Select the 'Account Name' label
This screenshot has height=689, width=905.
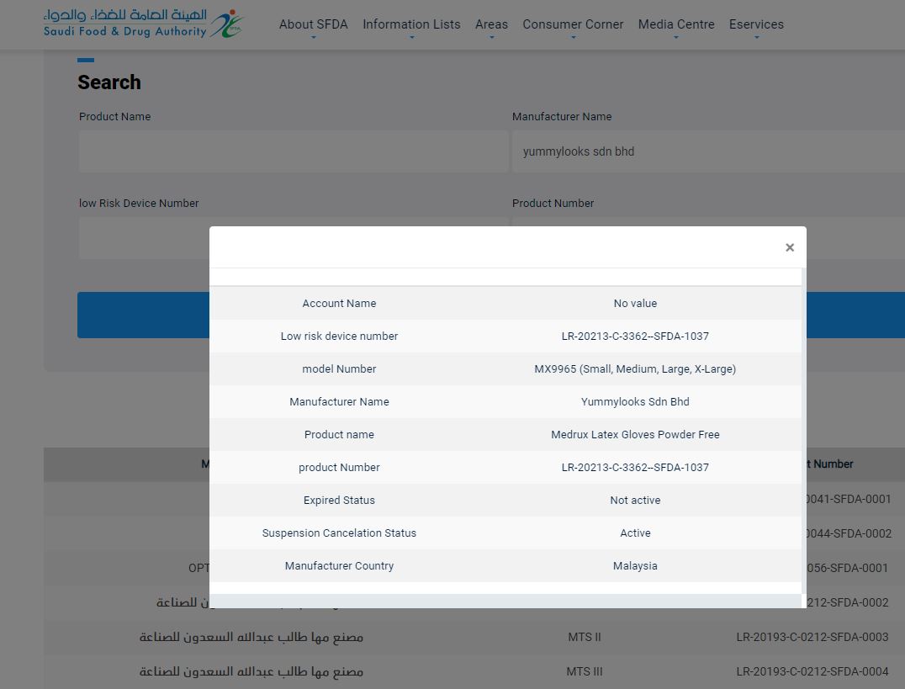(x=339, y=303)
